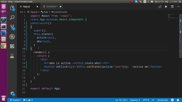The width and height of the screenshot is (182, 102).
Task: Open Skype indicator in top panel
Action: click(x=136, y=1)
